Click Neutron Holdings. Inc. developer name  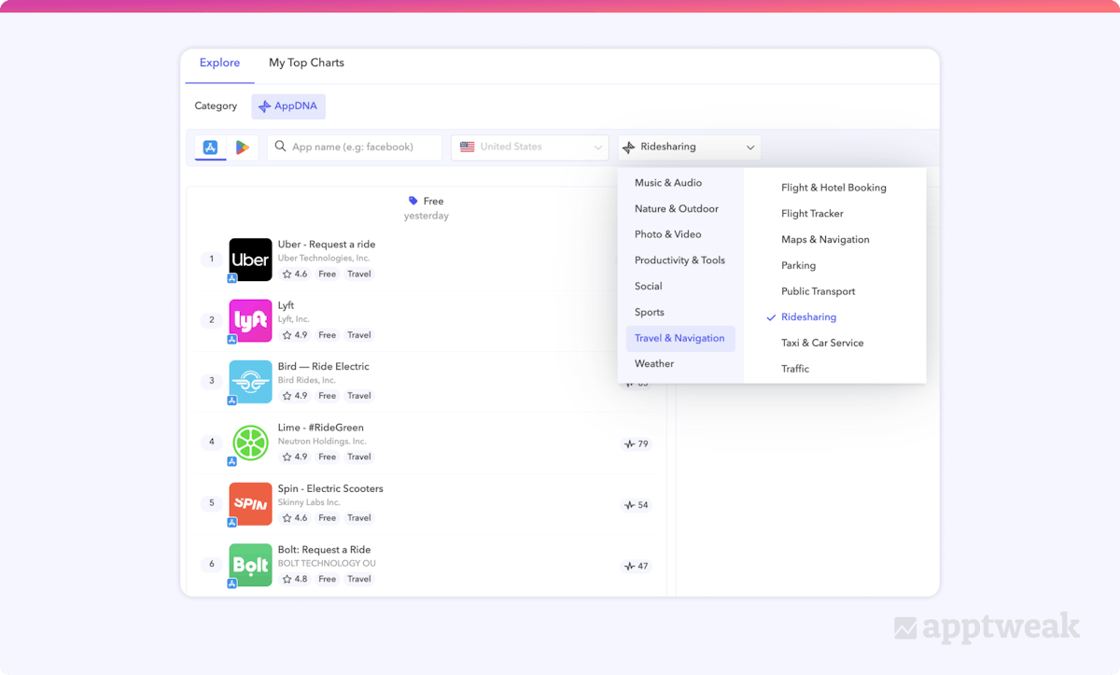point(322,442)
